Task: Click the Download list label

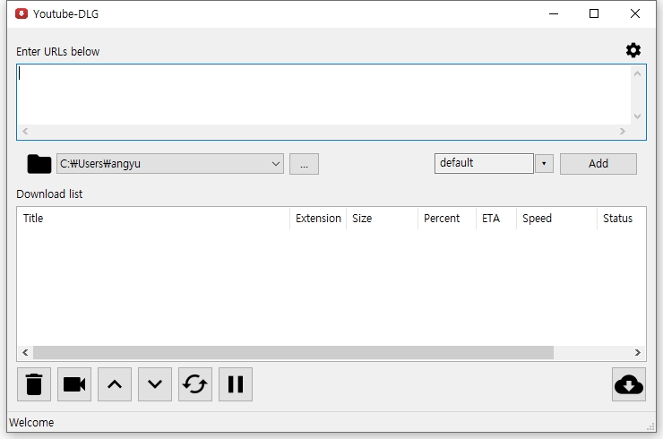Action: point(49,194)
